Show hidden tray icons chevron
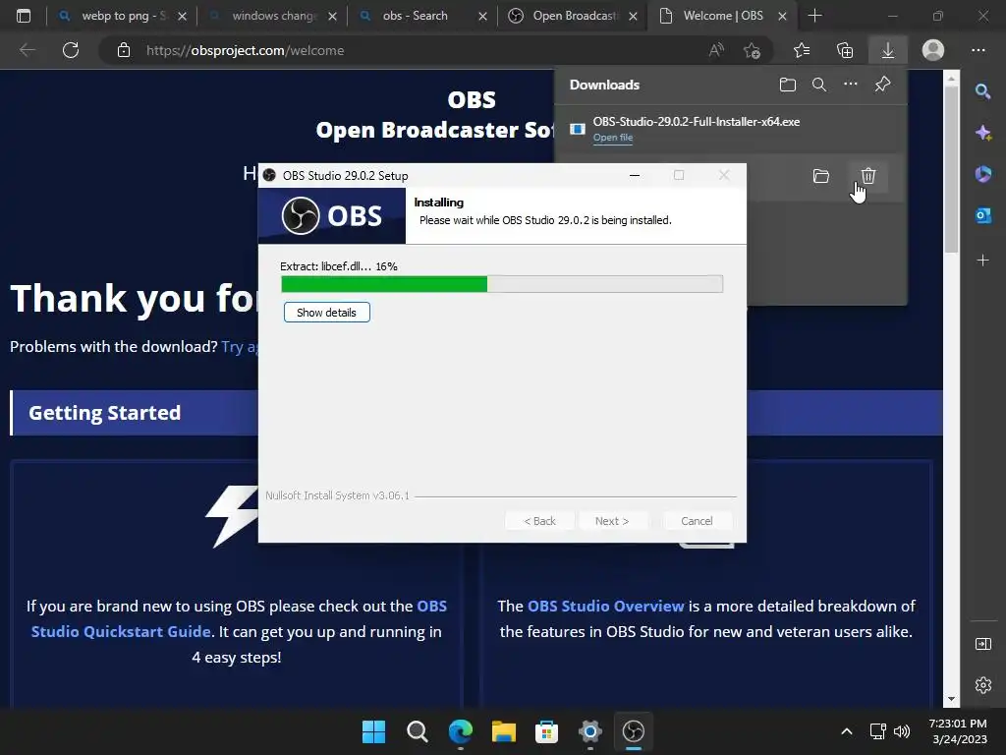1006x755 pixels. pyautogui.click(x=847, y=731)
